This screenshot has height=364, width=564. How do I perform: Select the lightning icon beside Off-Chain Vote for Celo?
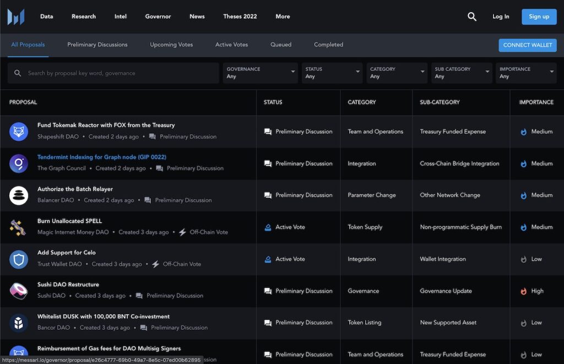(155, 264)
